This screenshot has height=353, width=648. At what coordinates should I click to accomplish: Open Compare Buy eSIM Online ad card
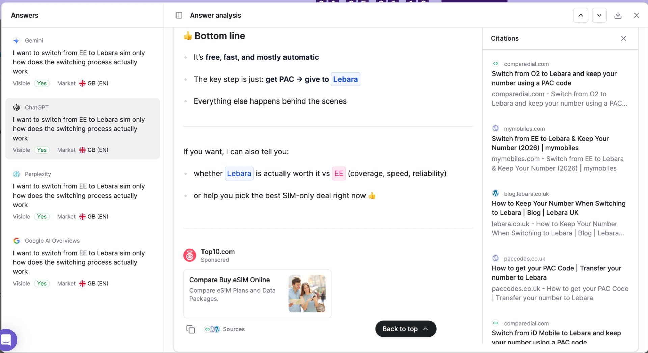pyautogui.click(x=257, y=294)
